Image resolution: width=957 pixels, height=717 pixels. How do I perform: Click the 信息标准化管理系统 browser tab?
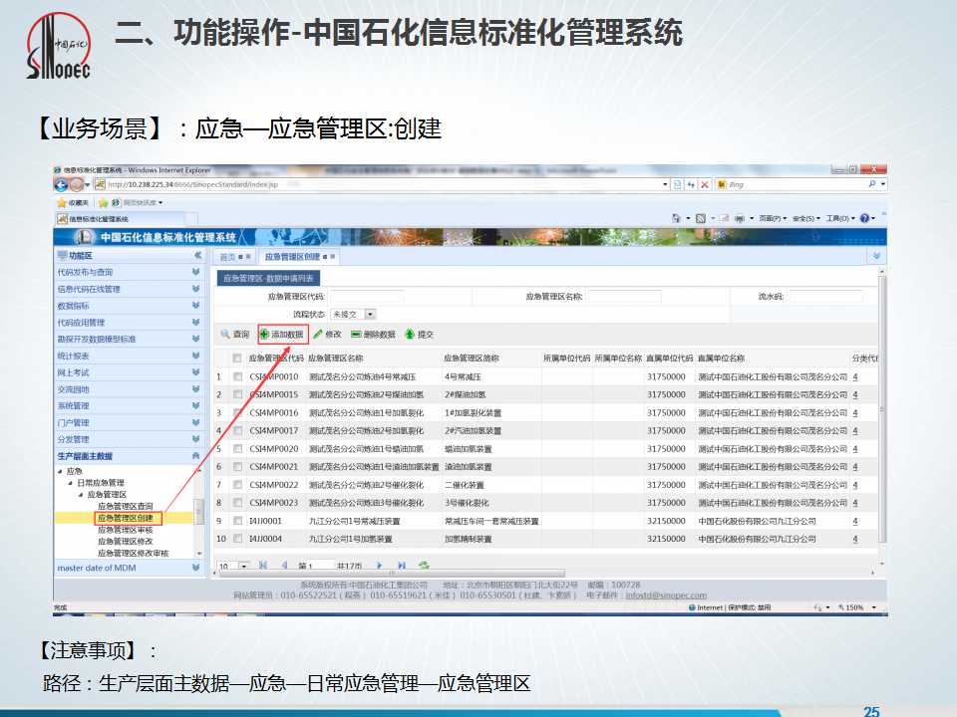[121, 219]
